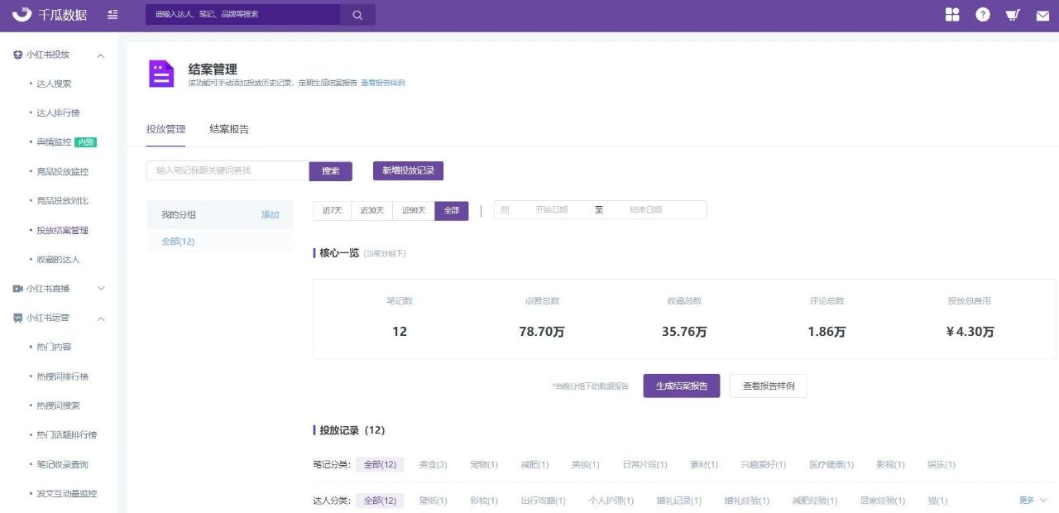Open the 查看报告样例 link under the title
This screenshot has height=513, width=1059.
(x=383, y=84)
